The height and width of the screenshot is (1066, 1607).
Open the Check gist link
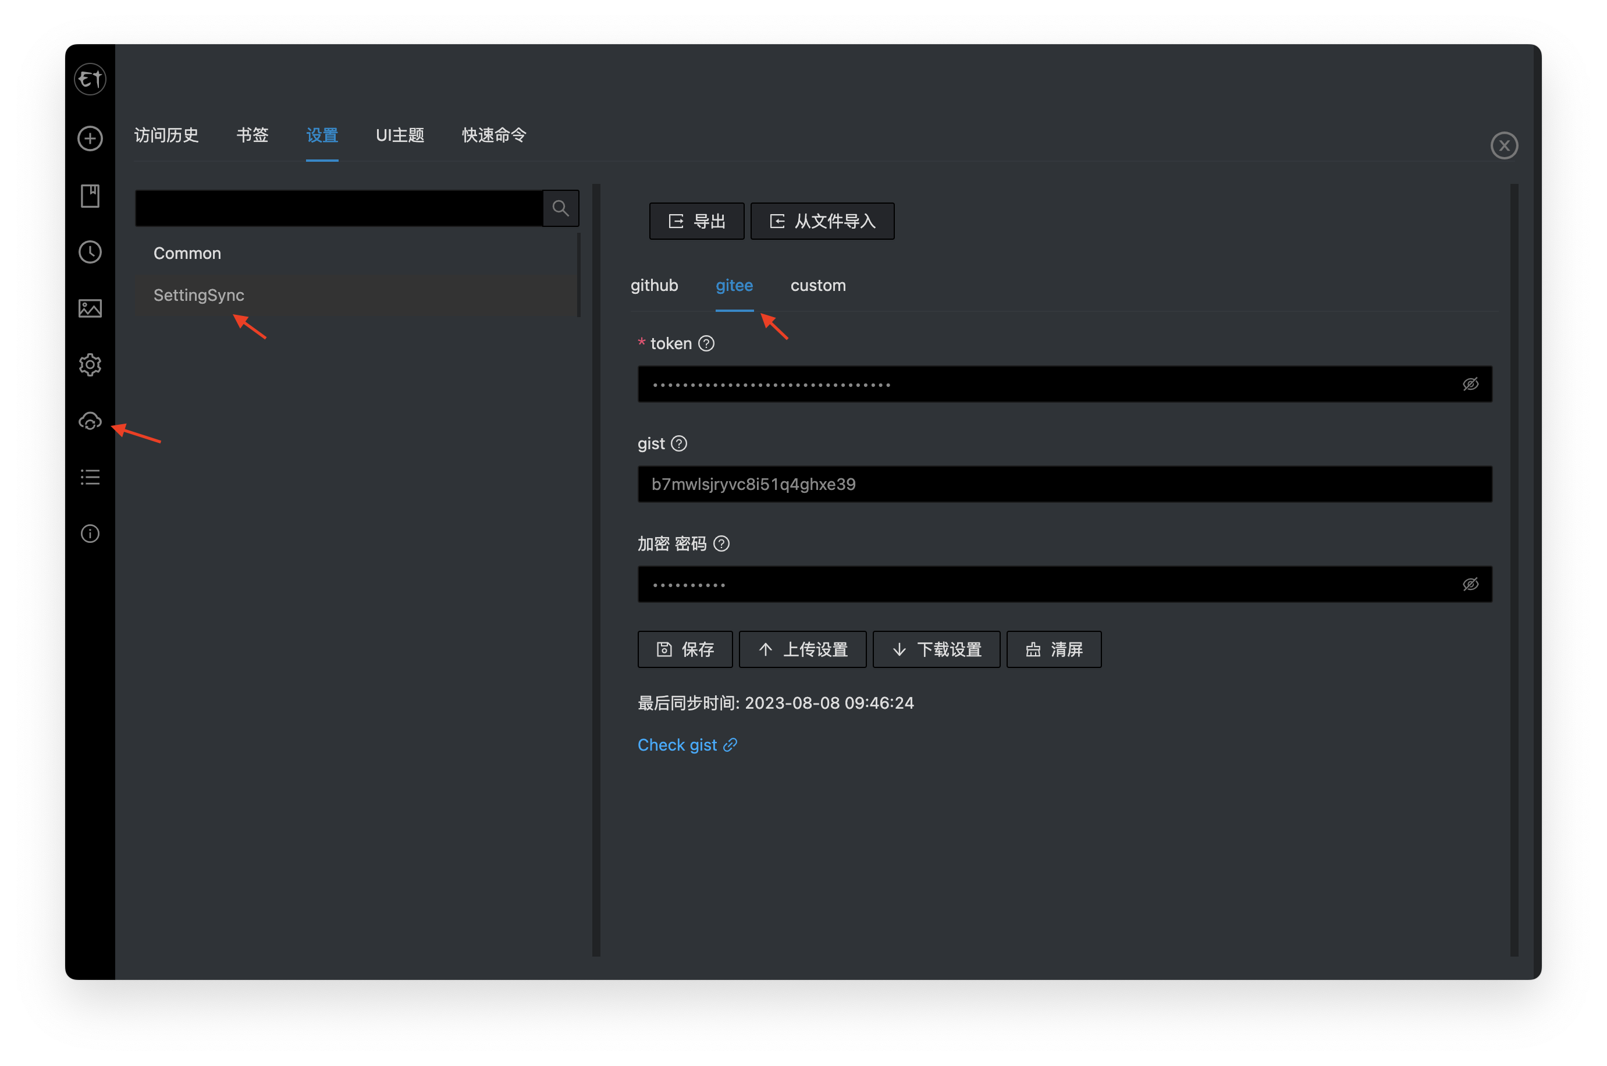point(687,744)
